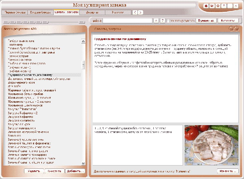Click the round plus icon in recipe panel header
Screen dimensions: 244x179
point(236,29)
